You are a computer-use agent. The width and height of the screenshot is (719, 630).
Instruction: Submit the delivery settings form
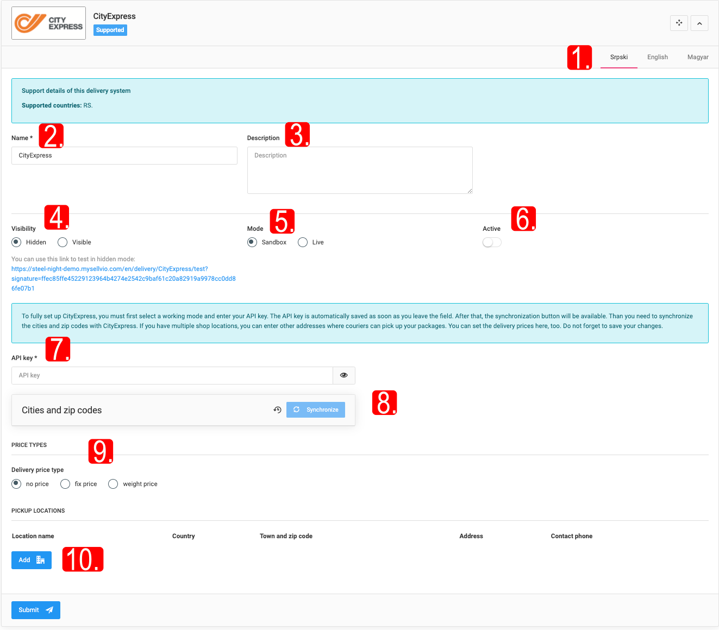click(x=36, y=610)
